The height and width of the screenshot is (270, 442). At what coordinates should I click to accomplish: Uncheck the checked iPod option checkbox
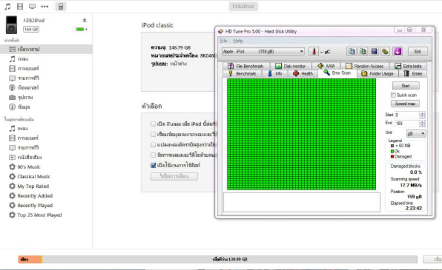[x=154, y=165]
